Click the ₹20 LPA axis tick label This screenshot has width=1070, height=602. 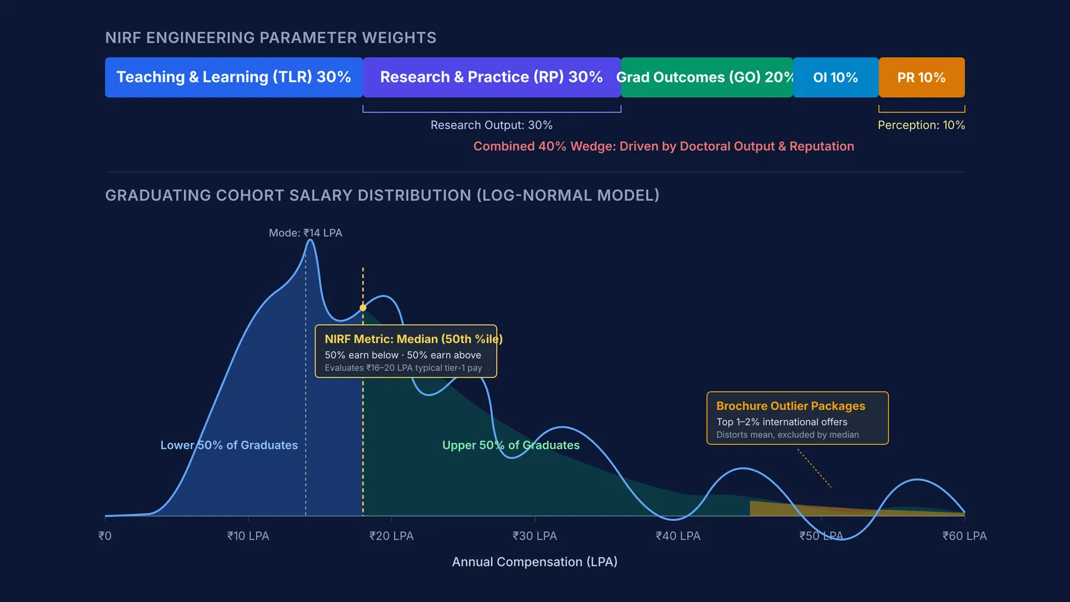tap(392, 536)
